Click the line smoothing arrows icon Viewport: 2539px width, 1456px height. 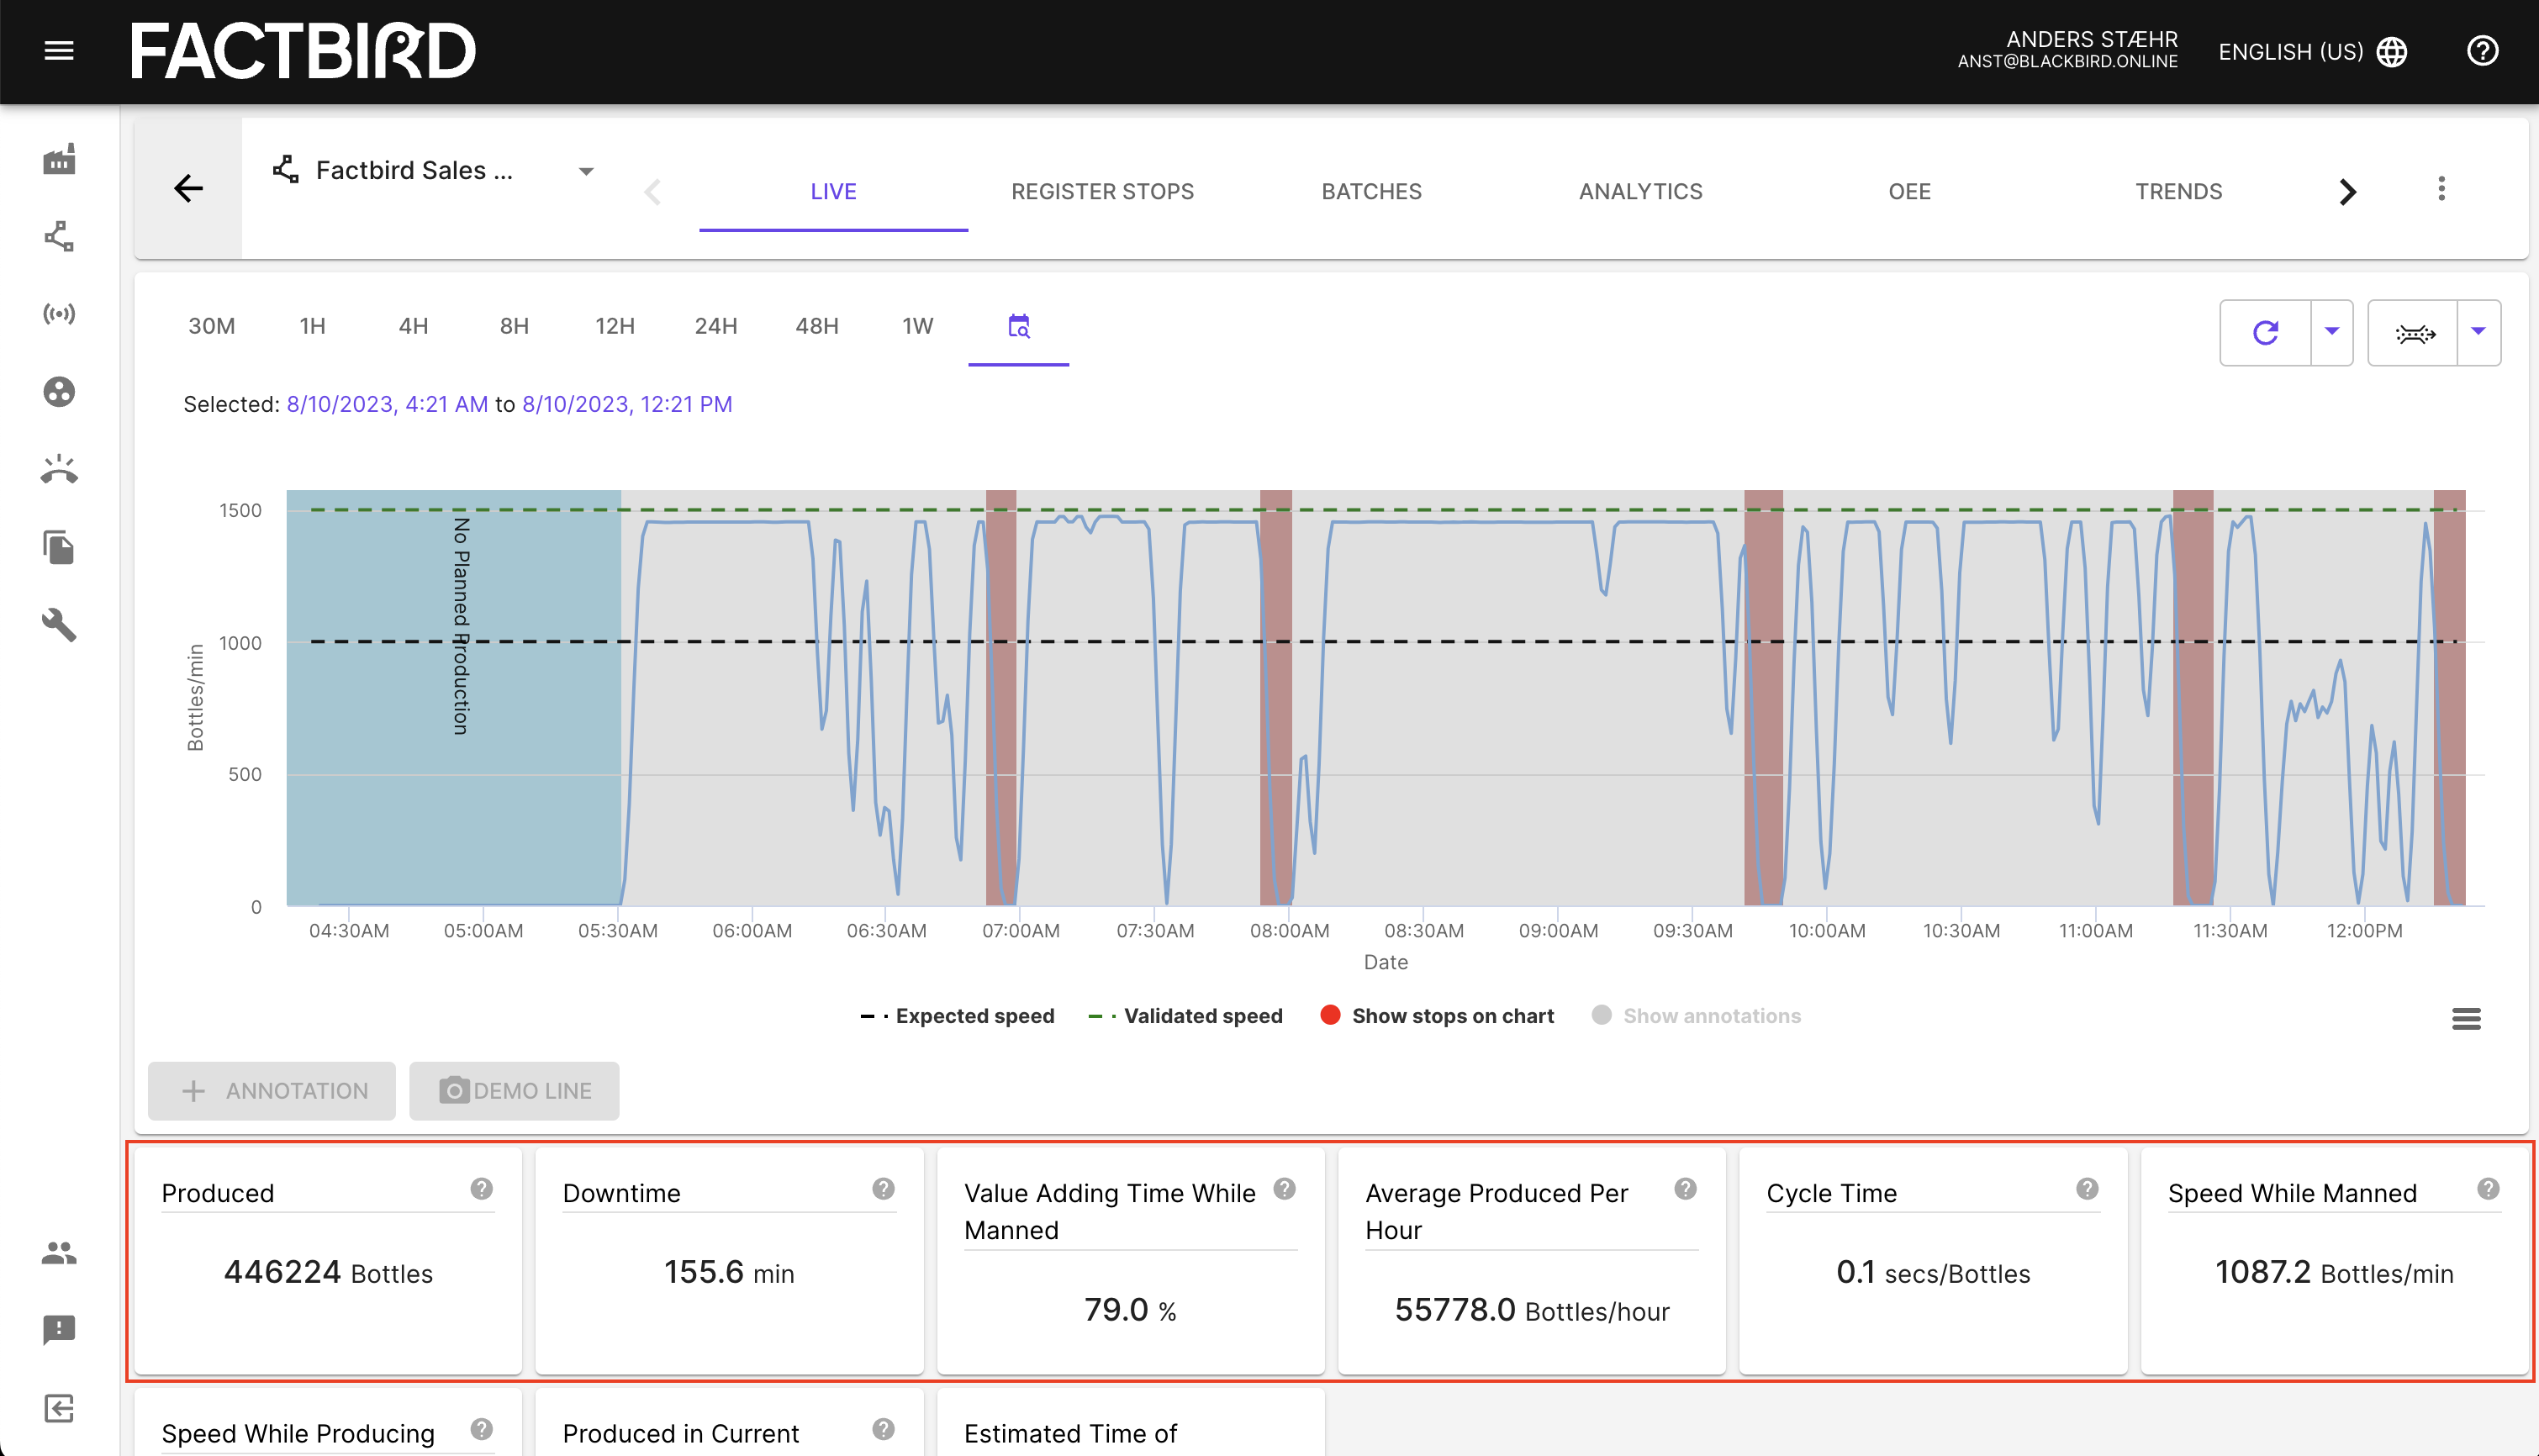tap(2415, 333)
